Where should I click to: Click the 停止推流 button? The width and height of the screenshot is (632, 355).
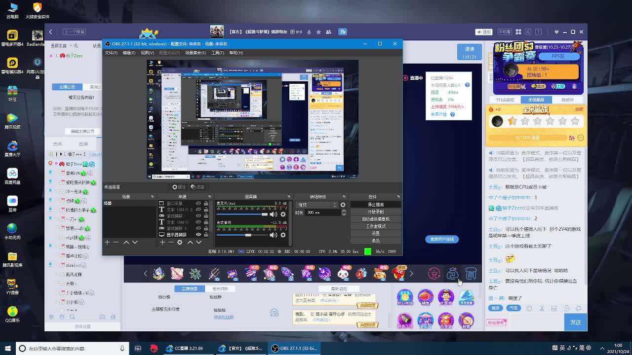[x=376, y=205]
